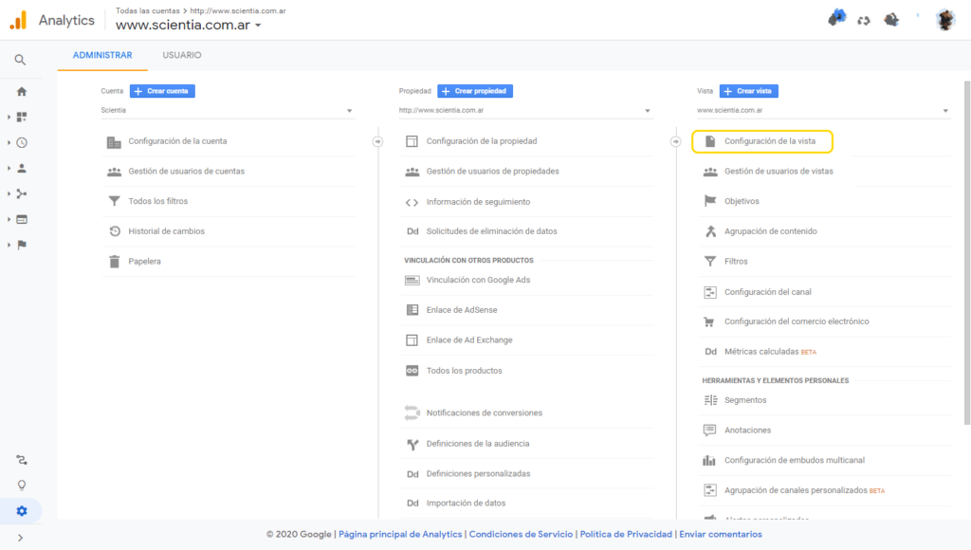Switch to the USUARIO tab
The height and width of the screenshot is (550, 971).
[180, 55]
